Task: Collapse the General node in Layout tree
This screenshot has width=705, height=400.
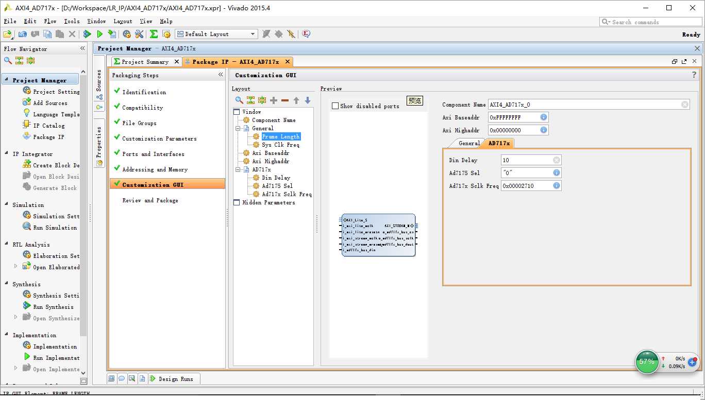Action: [x=238, y=128]
